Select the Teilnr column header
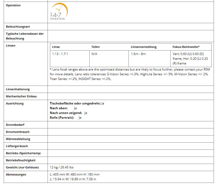221x185 pixels. [x=95, y=47]
